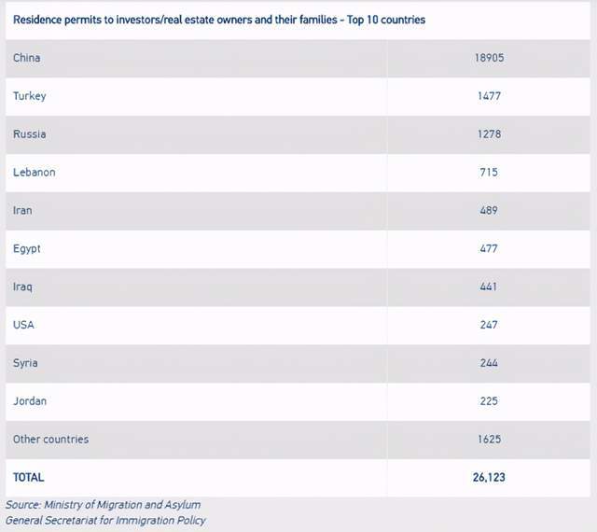The height and width of the screenshot is (532, 597).
Task: Click the Russia row label
Action: pyautogui.click(x=30, y=134)
